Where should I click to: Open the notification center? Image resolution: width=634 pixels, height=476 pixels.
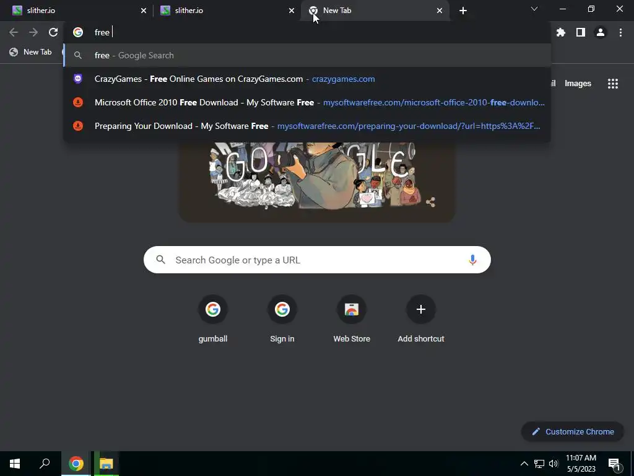[x=614, y=464]
